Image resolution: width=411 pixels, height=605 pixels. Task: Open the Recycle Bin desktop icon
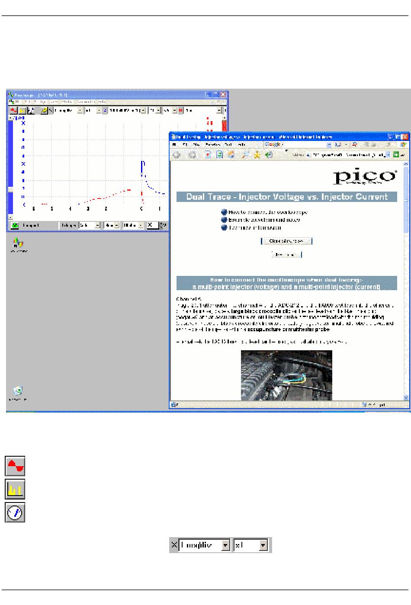(18, 392)
